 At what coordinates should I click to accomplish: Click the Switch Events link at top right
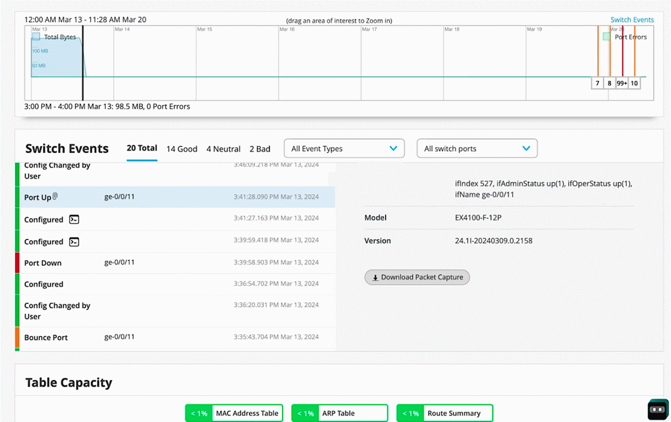pos(632,19)
